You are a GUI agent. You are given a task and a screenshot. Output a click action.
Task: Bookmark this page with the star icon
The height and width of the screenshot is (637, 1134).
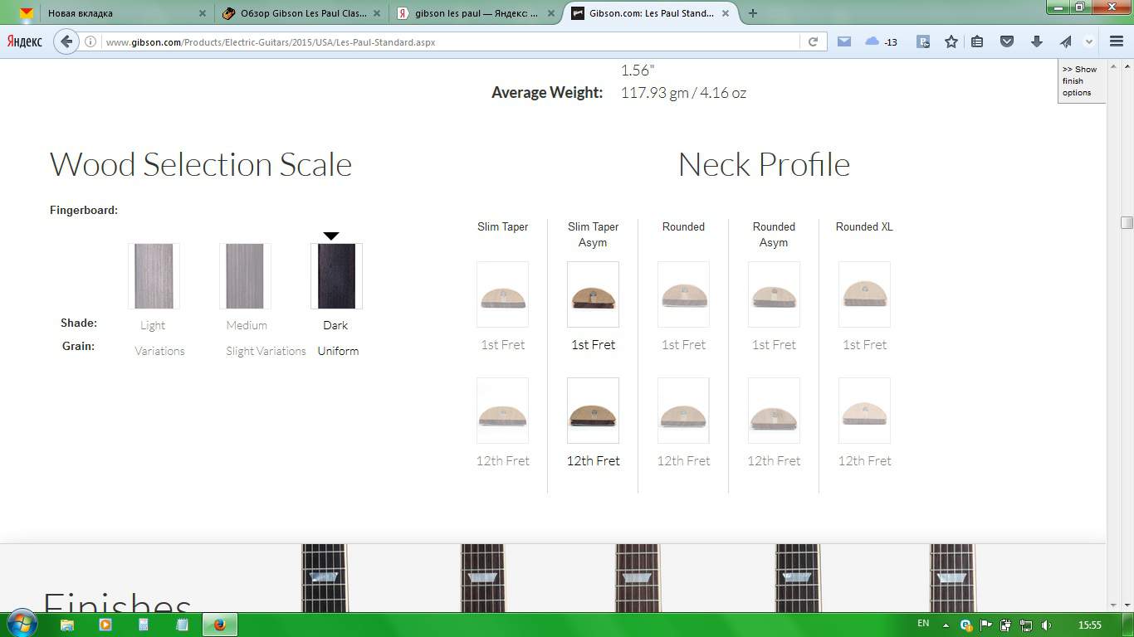(x=951, y=41)
